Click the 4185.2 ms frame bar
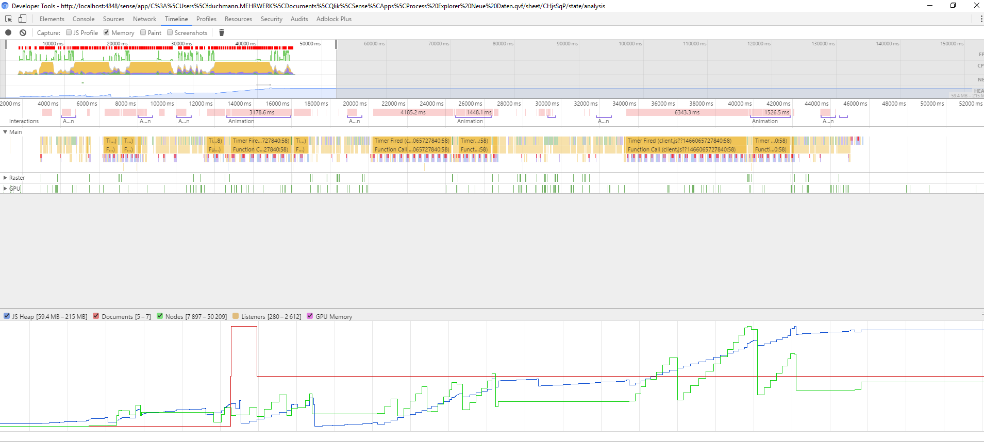This screenshot has height=442, width=984. (x=413, y=112)
